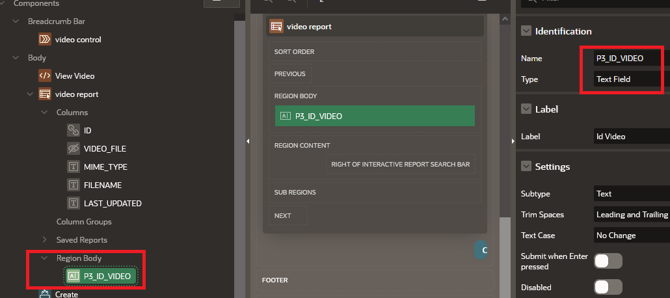Toggle Submit when Enter pressed switch
The image size is (670, 298).
click(x=608, y=261)
